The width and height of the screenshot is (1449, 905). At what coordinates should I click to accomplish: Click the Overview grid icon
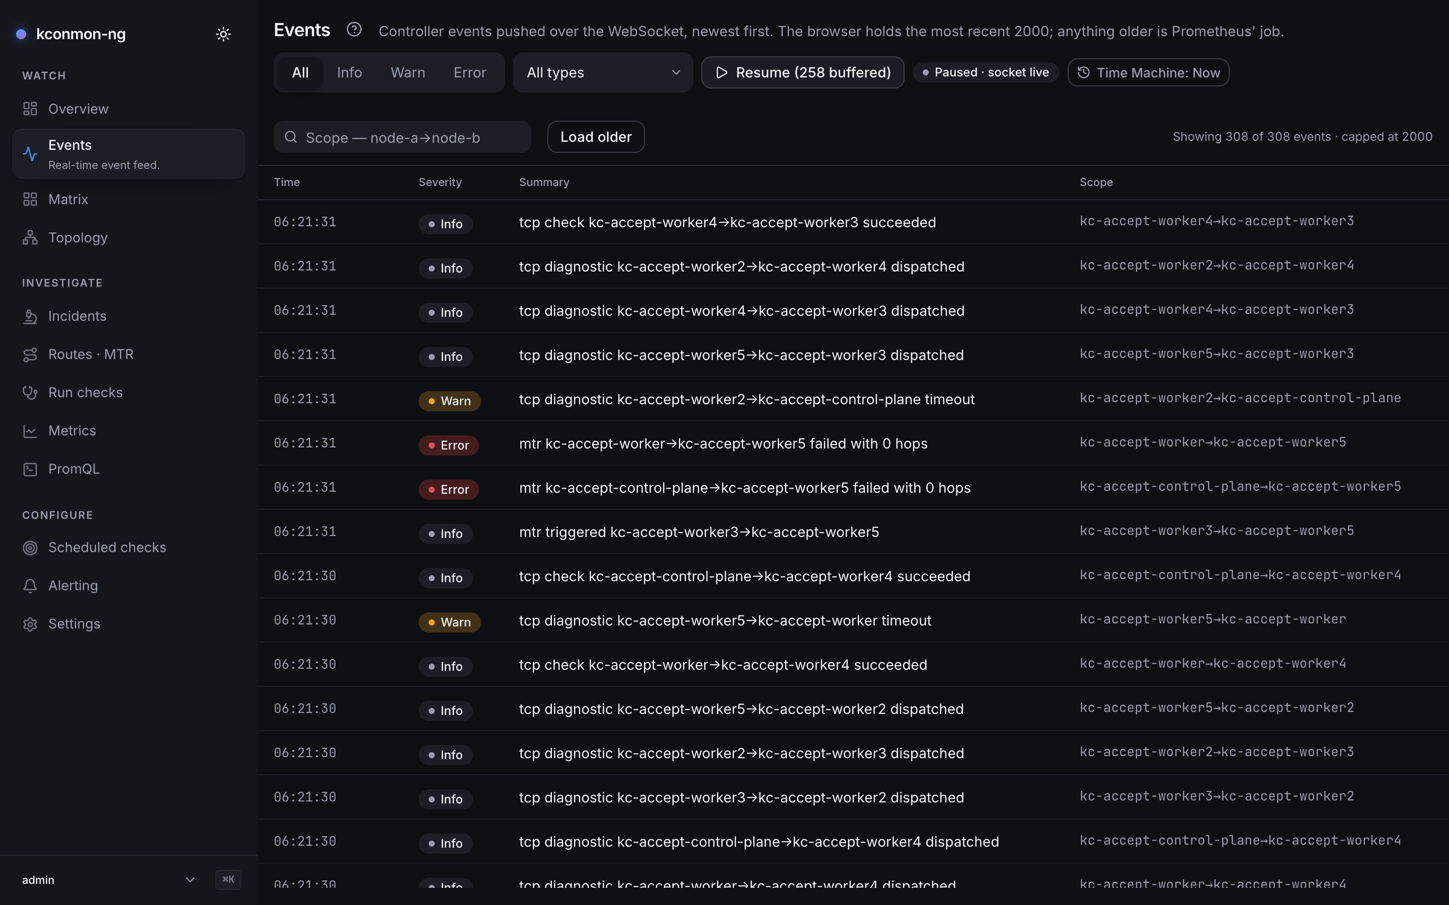pos(30,109)
